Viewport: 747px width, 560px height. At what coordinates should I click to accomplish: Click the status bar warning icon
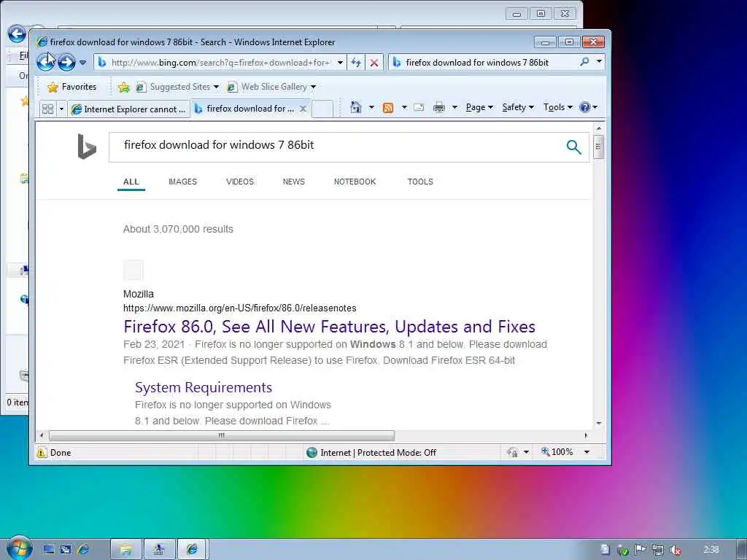point(42,452)
